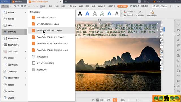The image size is (181, 102).
Task: Click 转为 WPS 文字文档(H) option
Action: [51, 63]
